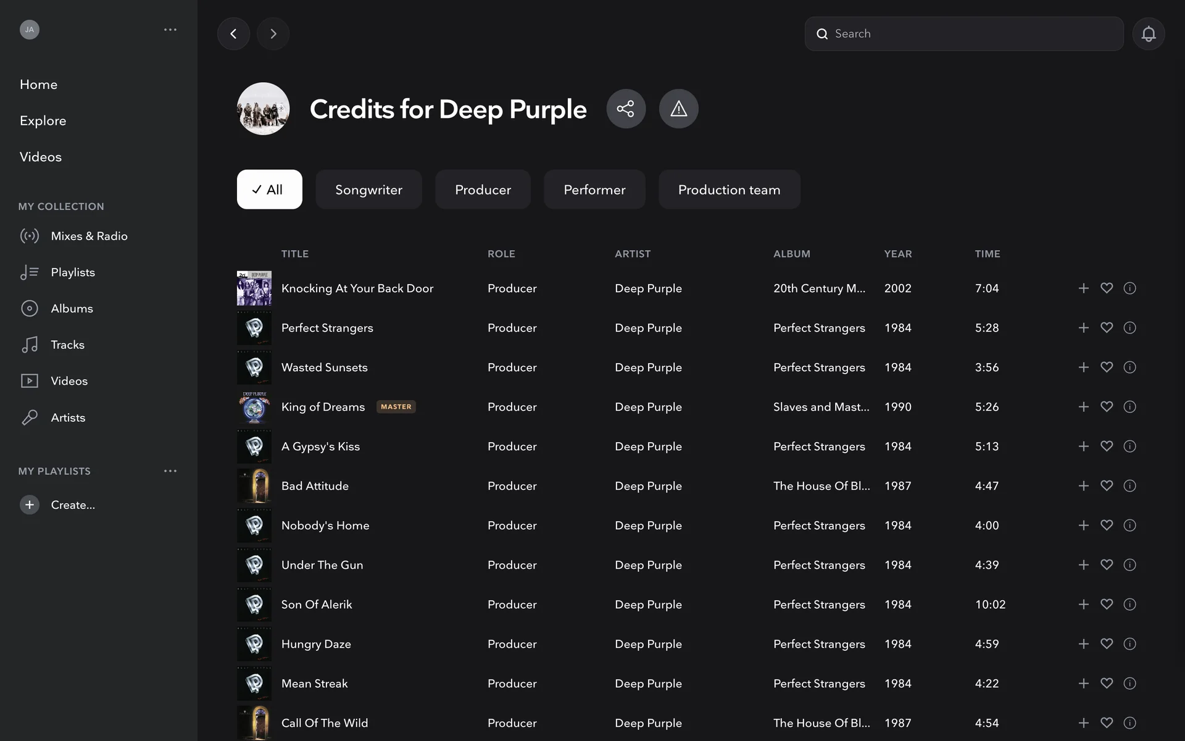Filter credits by Songwriter
The width and height of the screenshot is (1185, 741).
tap(368, 190)
